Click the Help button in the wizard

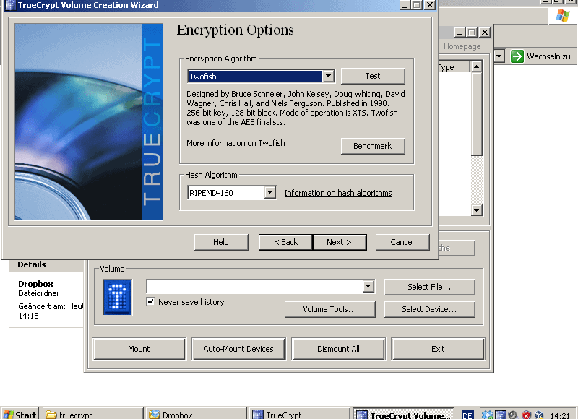[x=221, y=242]
